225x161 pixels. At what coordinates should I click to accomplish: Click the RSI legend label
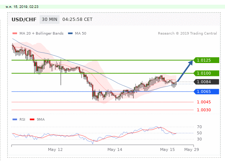(x=22, y=120)
